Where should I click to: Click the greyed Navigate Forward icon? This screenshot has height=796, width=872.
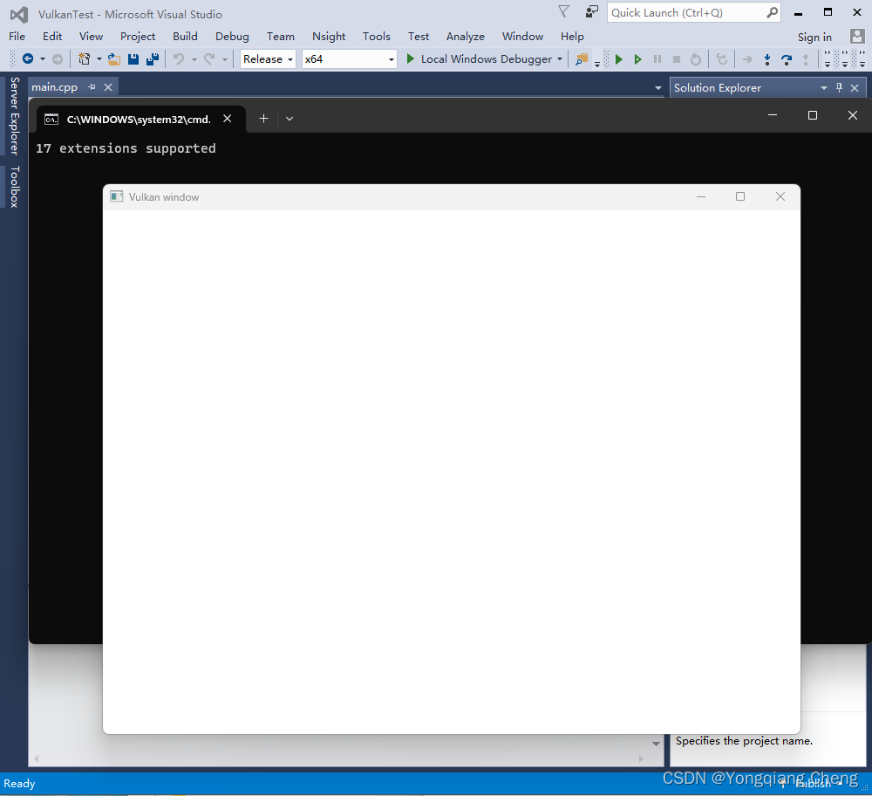(58, 59)
